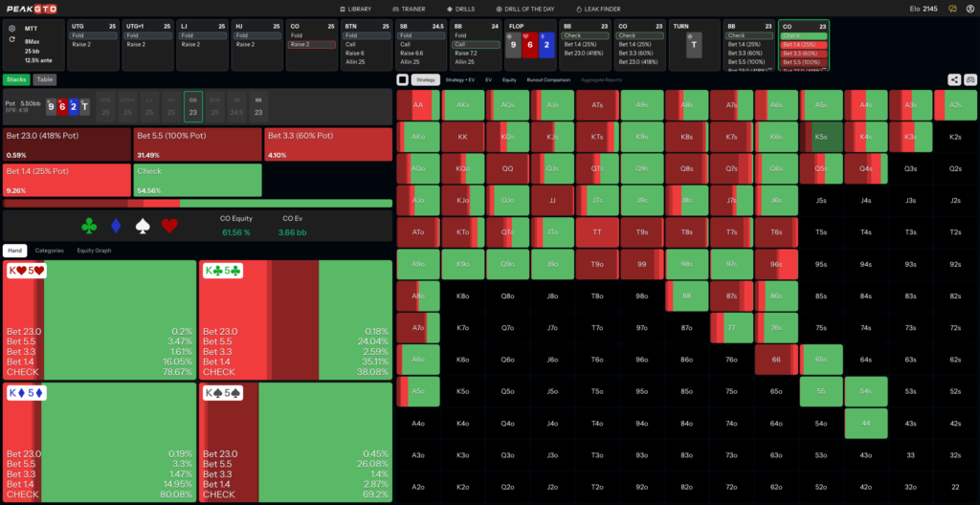Open the Library menu
The image size is (980, 505).
356,9
